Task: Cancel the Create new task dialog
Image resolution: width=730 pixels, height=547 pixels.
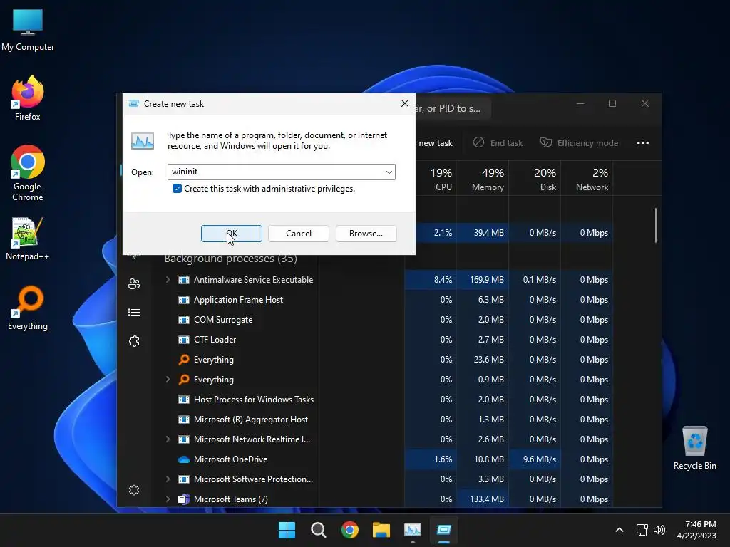Action: click(299, 234)
